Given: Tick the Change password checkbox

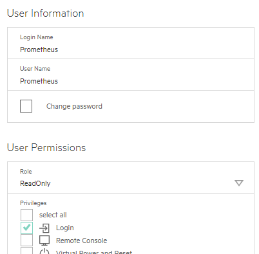Looking at the screenshot, I should [x=26, y=106].
